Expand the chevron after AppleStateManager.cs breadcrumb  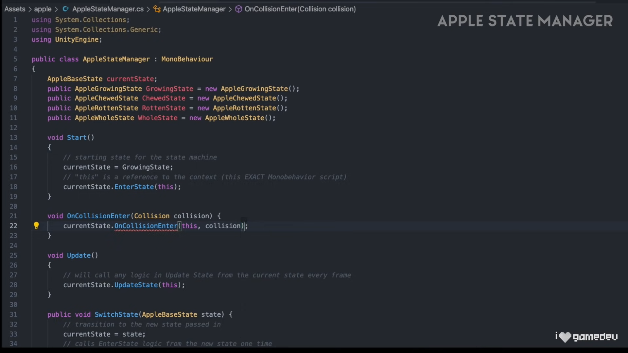(148, 9)
